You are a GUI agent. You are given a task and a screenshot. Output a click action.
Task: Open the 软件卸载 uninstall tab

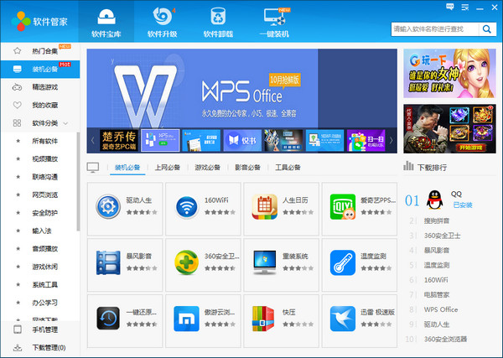[x=218, y=22]
